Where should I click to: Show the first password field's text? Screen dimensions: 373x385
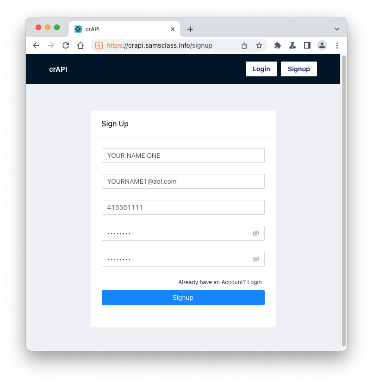click(256, 233)
